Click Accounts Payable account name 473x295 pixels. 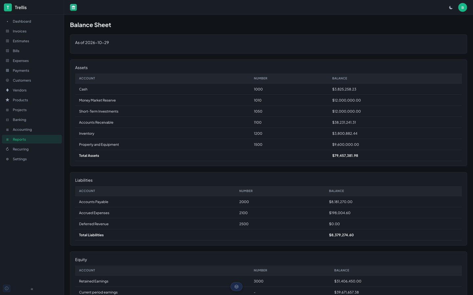point(94,202)
